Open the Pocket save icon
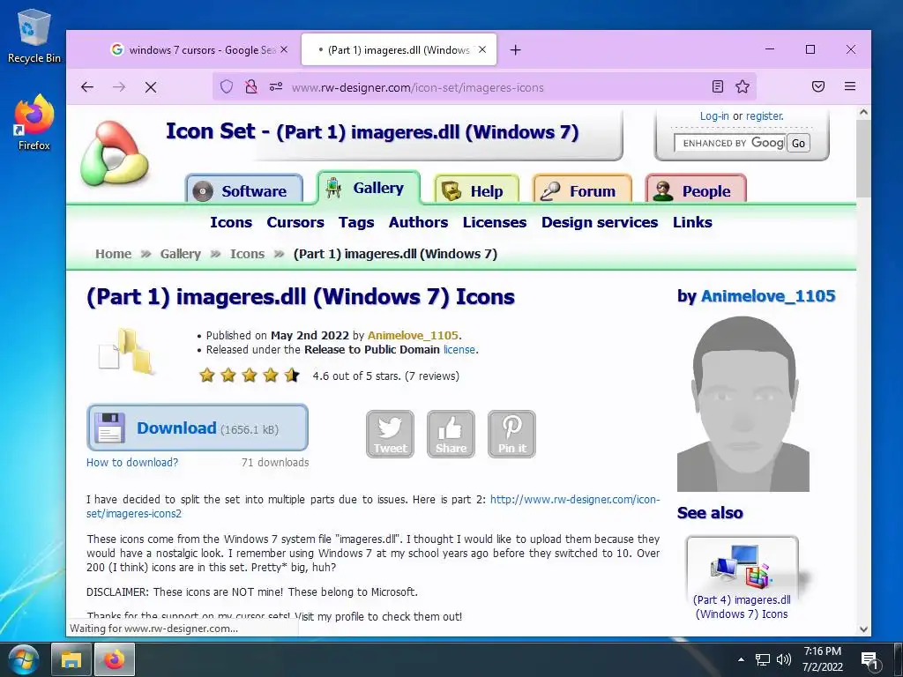This screenshot has width=903, height=677. [818, 87]
